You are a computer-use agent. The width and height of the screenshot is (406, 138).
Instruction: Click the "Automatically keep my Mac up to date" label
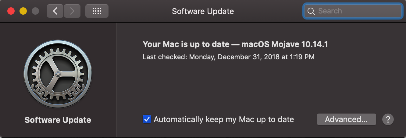224,119
